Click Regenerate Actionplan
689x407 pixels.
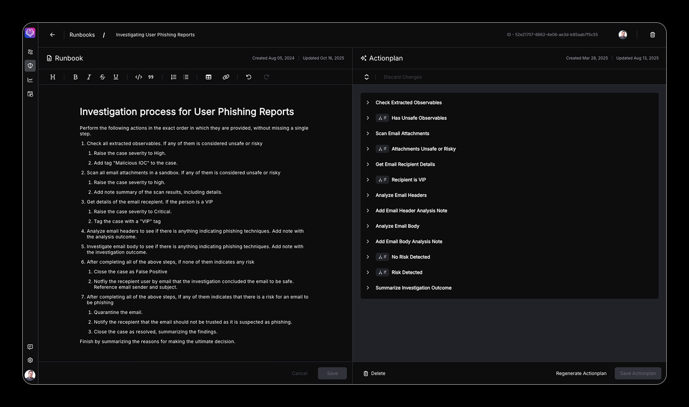(x=581, y=374)
